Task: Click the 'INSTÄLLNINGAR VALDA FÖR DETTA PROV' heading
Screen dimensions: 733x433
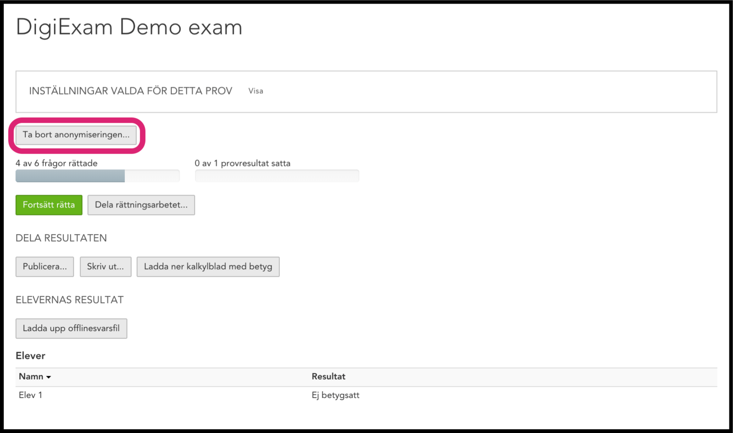Action: pos(130,91)
